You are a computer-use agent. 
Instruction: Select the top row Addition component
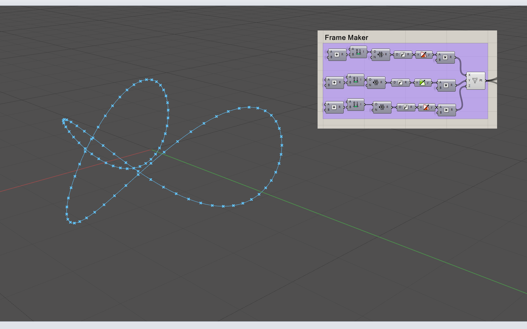(337, 55)
